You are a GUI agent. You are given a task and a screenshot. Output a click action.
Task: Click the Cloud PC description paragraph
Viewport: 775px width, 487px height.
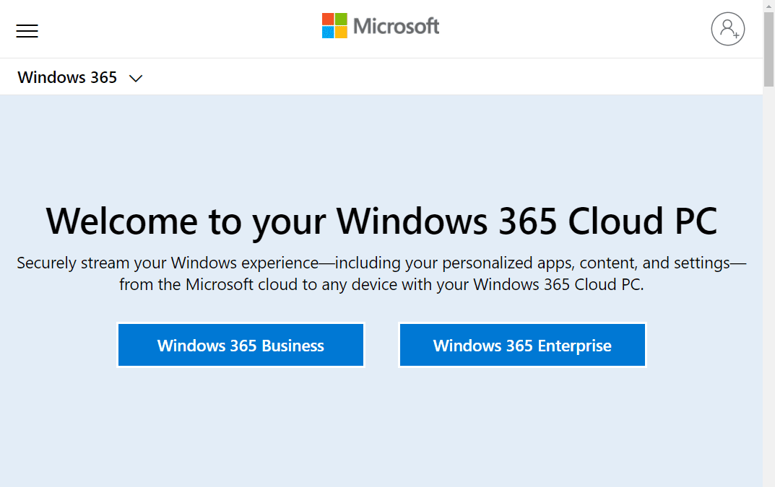381,273
